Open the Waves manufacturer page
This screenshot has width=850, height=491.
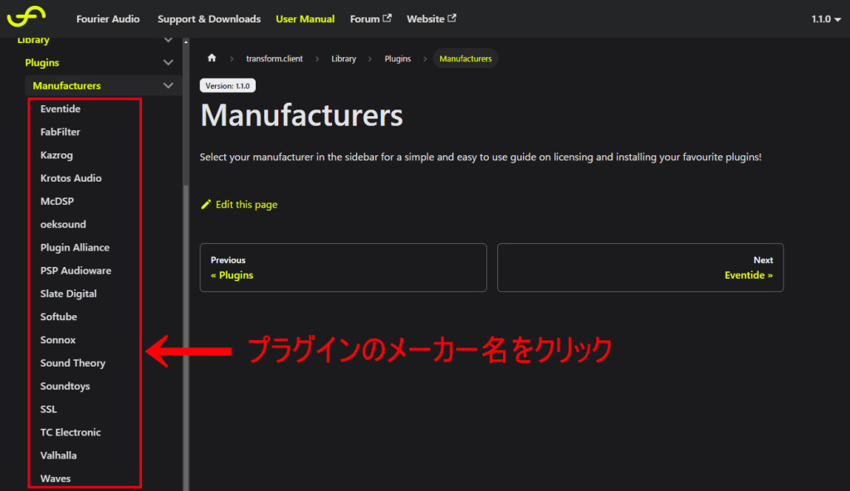tap(56, 479)
